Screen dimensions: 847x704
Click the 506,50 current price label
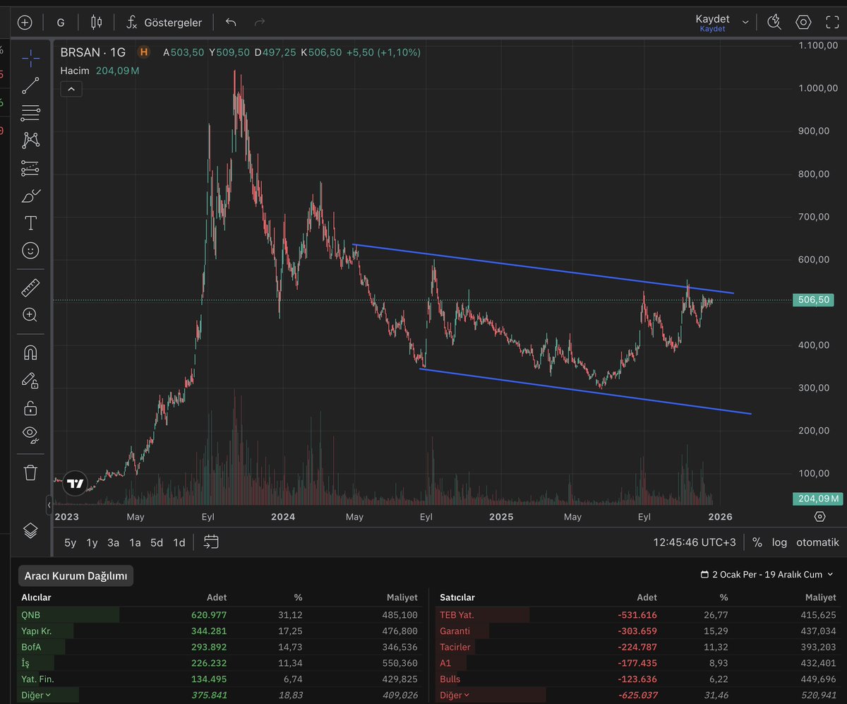coord(813,300)
